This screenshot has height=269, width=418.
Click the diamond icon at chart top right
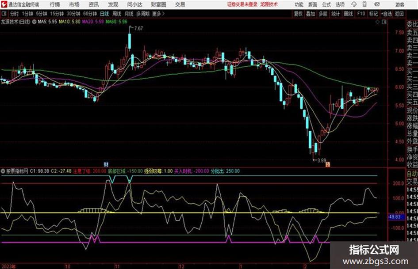click(x=377, y=22)
